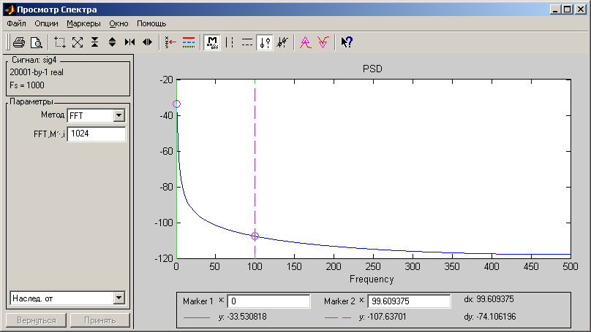591x332 pixels.
Task: Click the What's This help icon
Action: coord(347,42)
